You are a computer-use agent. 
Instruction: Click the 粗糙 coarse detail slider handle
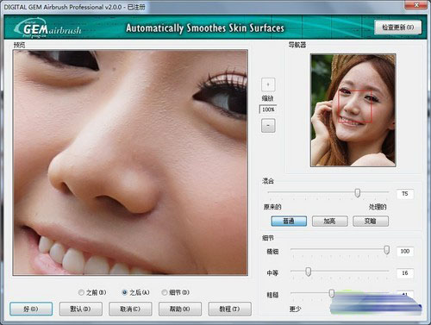click(332, 293)
